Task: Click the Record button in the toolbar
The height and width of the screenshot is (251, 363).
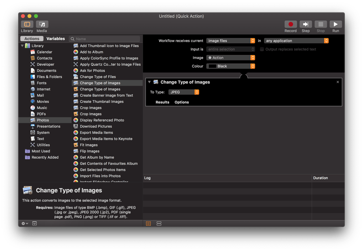Action: pos(290,24)
